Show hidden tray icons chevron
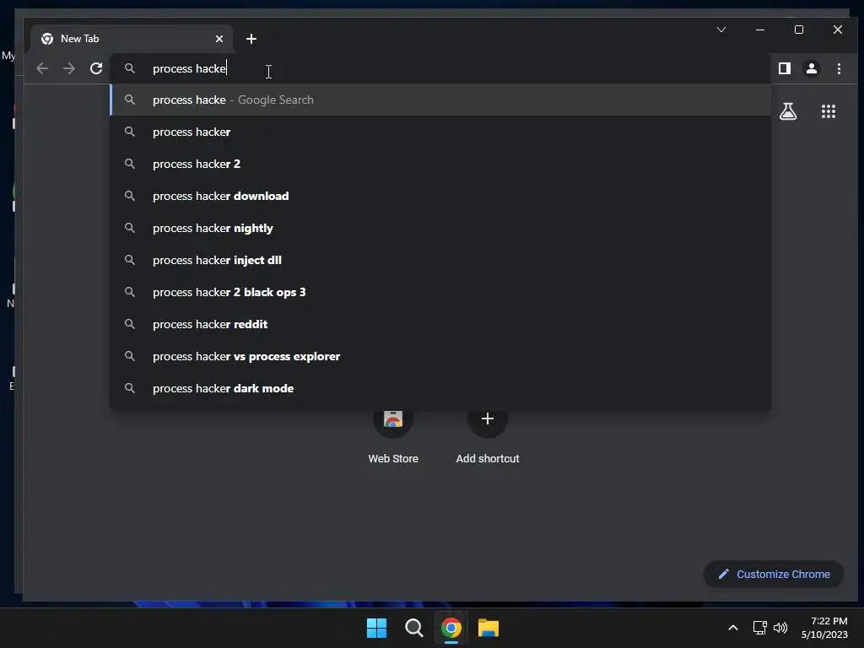This screenshot has height=648, width=864. click(x=733, y=628)
